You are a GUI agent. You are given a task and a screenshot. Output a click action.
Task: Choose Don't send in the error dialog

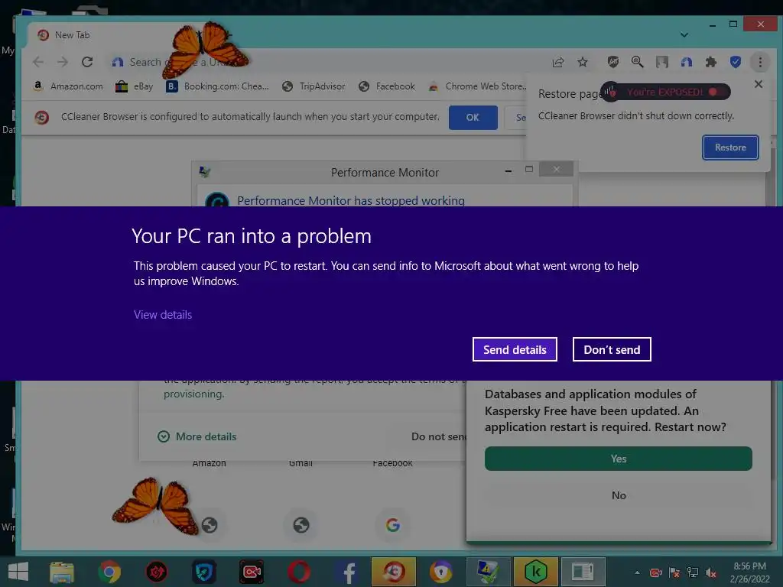tap(612, 349)
